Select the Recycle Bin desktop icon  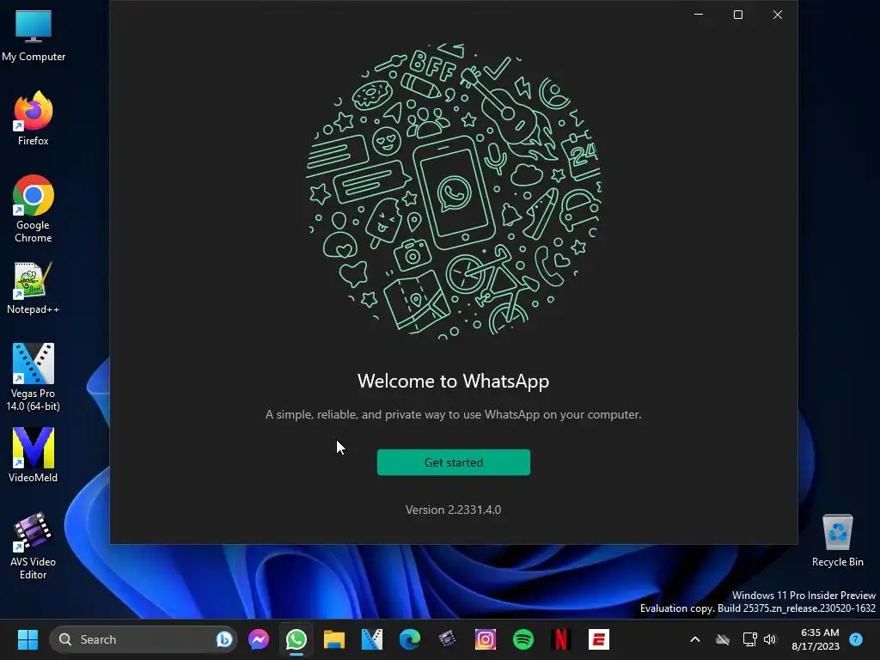pos(837,541)
